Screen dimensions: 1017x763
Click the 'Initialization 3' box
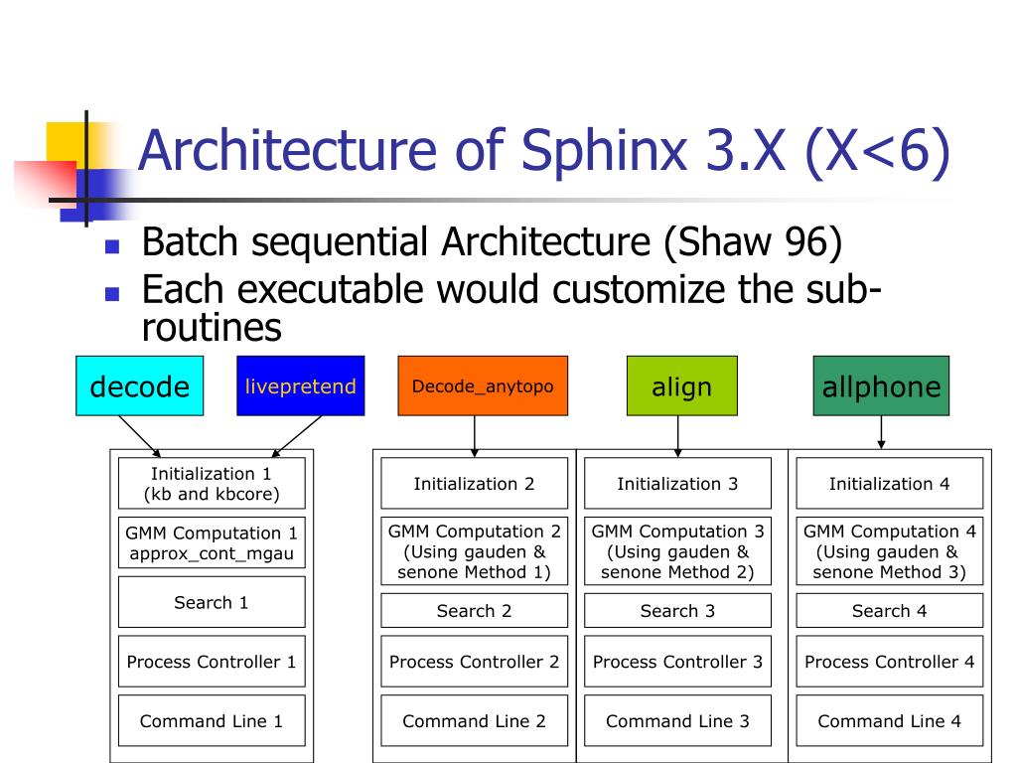pos(677,484)
